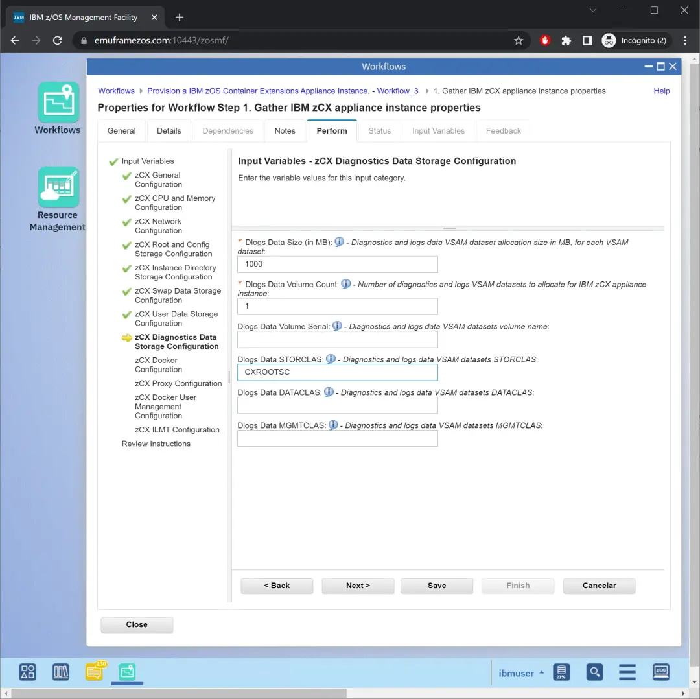Click the Cancelar button
The height and width of the screenshot is (699, 700).
tap(599, 586)
